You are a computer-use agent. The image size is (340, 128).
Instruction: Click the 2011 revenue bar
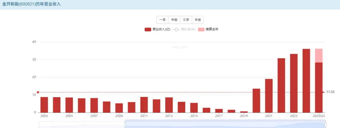point(144,105)
